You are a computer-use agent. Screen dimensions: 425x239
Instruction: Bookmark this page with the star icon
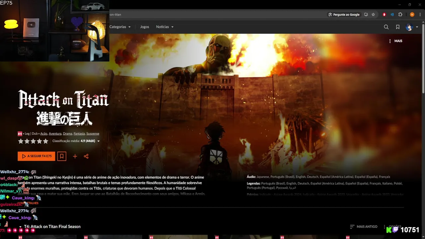point(373,15)
